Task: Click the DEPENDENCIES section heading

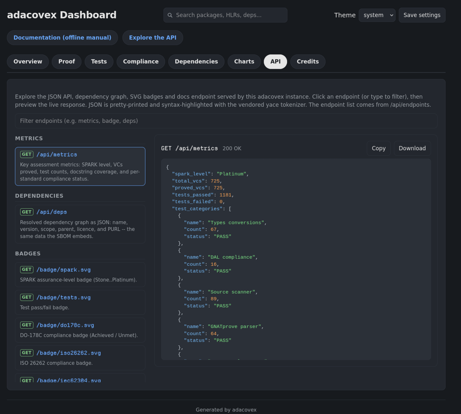Action: pos(39,196)
